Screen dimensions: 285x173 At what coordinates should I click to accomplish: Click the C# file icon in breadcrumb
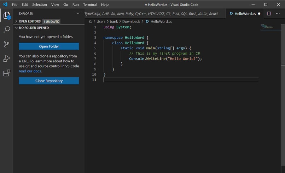pos(147,21)
